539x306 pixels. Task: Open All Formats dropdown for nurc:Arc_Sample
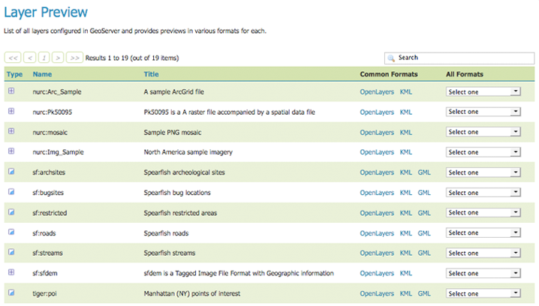pos(483,91)
